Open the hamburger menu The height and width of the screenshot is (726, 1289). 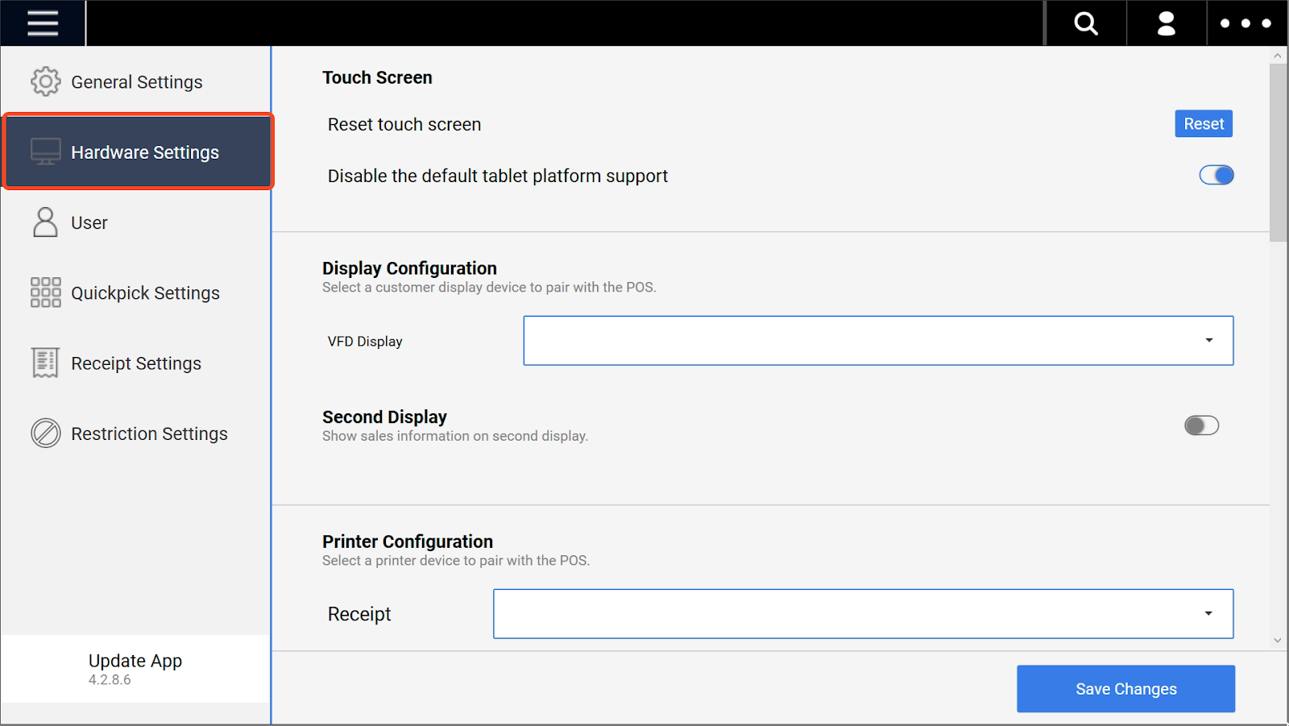(x=43, y=23)
